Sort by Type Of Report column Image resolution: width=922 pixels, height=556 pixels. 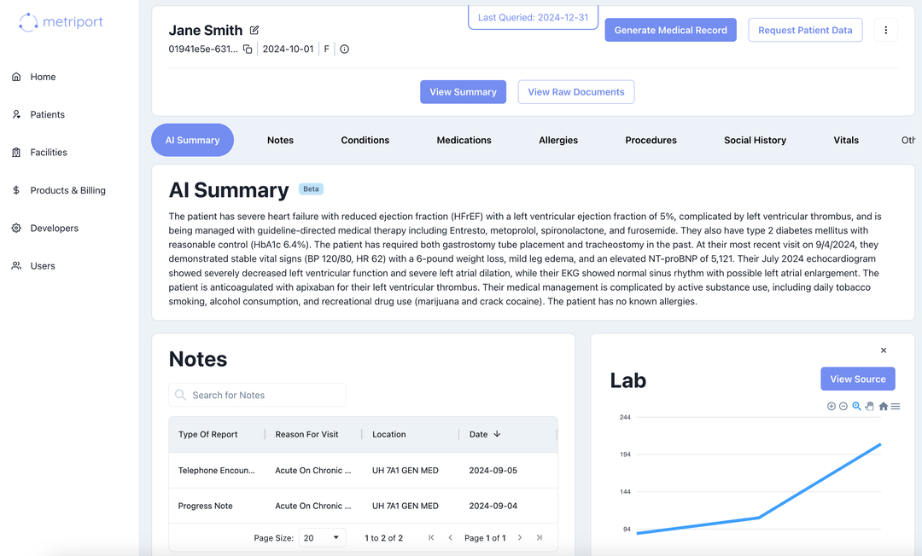tap(207, 434)
